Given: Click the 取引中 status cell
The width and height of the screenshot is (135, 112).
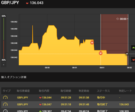Looking at the screenshot, I should 101,98.
